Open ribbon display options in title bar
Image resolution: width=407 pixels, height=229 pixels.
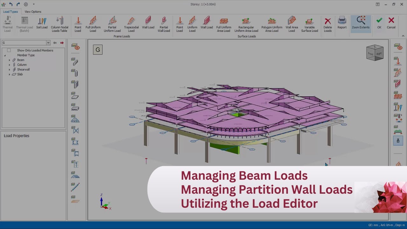click(377, 4)
